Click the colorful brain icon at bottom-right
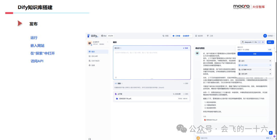The height and width of the screenshot is (140, 277). point(274,136)
